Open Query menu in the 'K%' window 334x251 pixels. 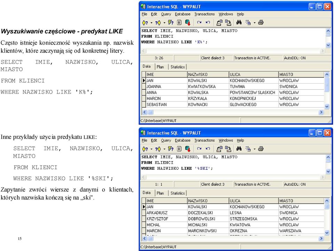click(166, 14)
